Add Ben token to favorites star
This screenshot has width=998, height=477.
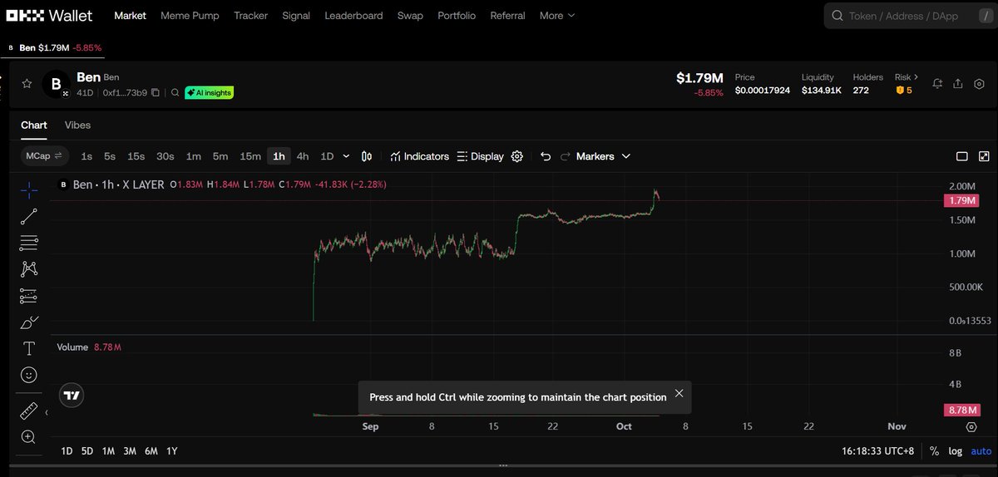pyautogui.click(x=27, y=84)
